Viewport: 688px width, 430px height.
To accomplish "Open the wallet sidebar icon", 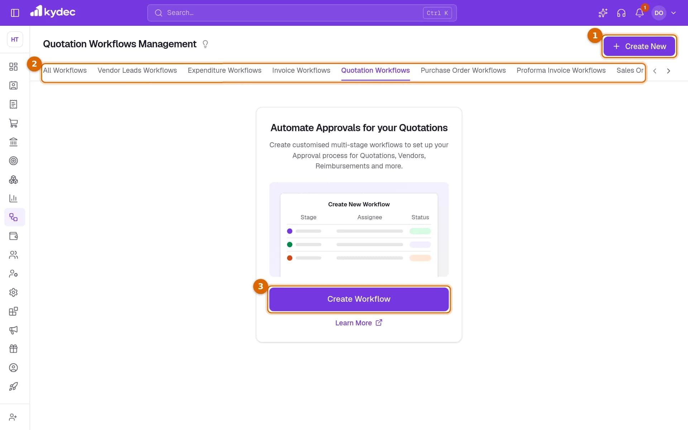I will 13,236.
